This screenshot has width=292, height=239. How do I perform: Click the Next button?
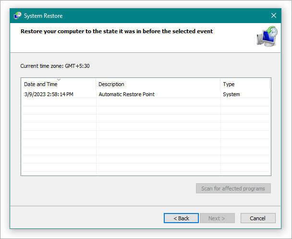pos(217,218)
